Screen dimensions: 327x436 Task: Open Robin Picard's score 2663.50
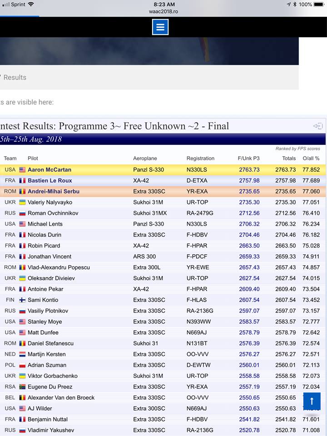pos(249,246)
